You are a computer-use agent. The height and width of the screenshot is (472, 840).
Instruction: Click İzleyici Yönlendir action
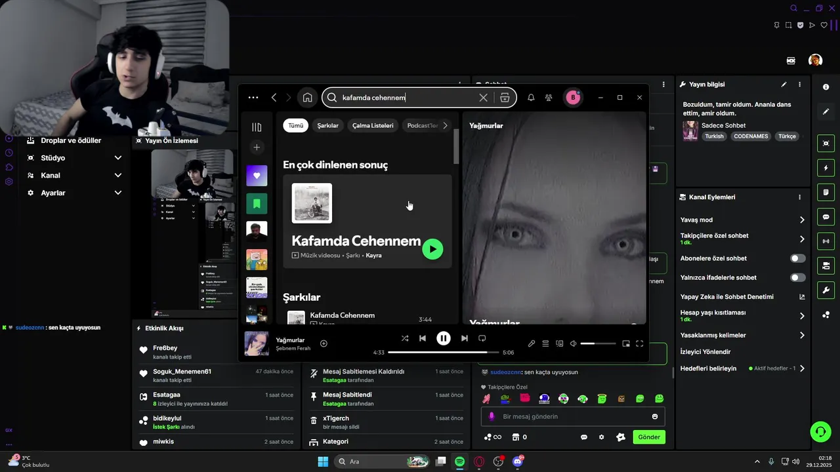click(705, 352)
